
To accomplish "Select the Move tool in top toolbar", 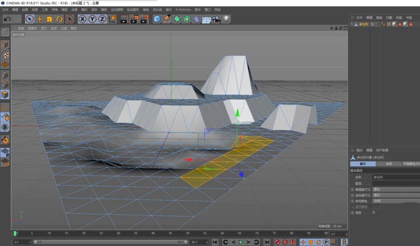I will coord(40,19).
